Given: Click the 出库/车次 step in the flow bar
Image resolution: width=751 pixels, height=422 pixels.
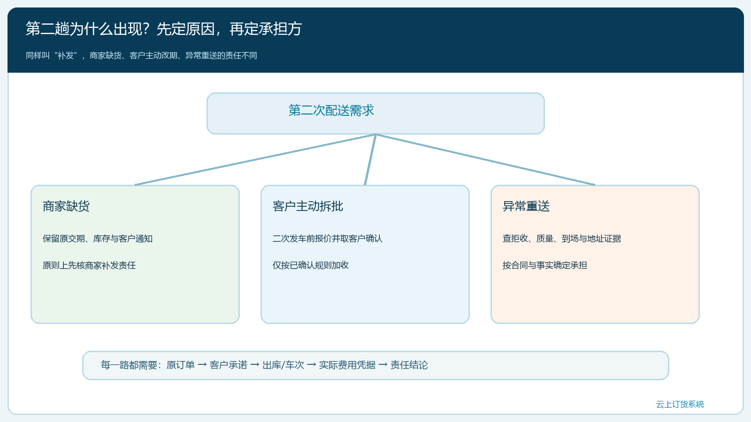Looking at the screenshot, I should (283, 365).
